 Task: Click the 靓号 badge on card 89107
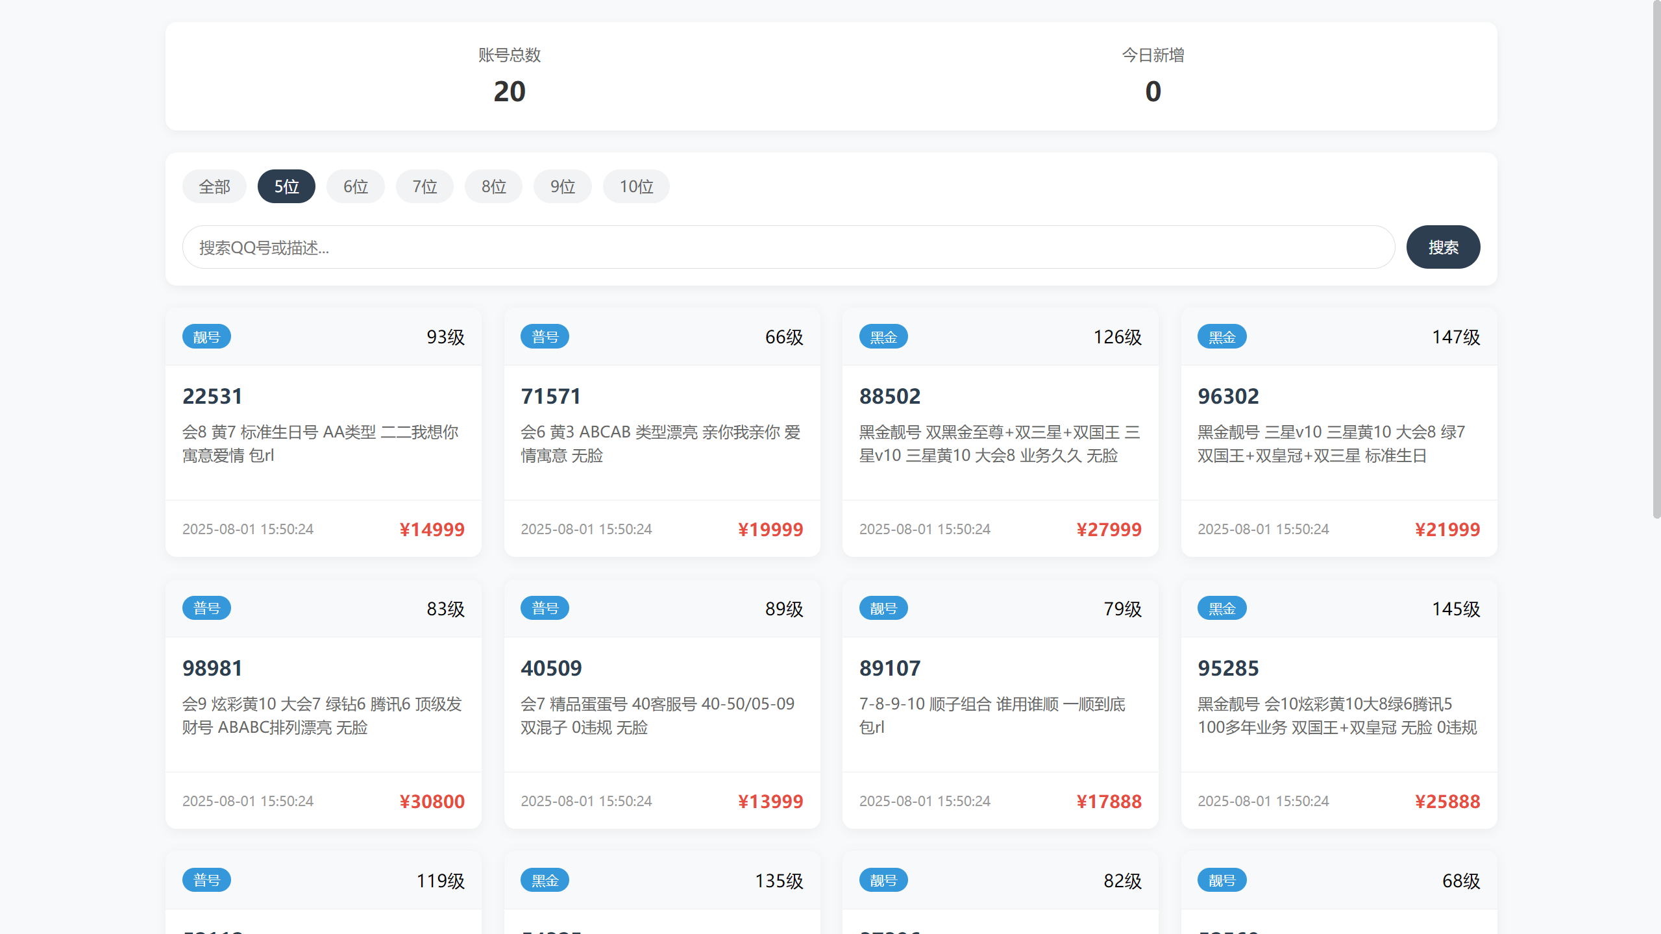pos(883,608)
